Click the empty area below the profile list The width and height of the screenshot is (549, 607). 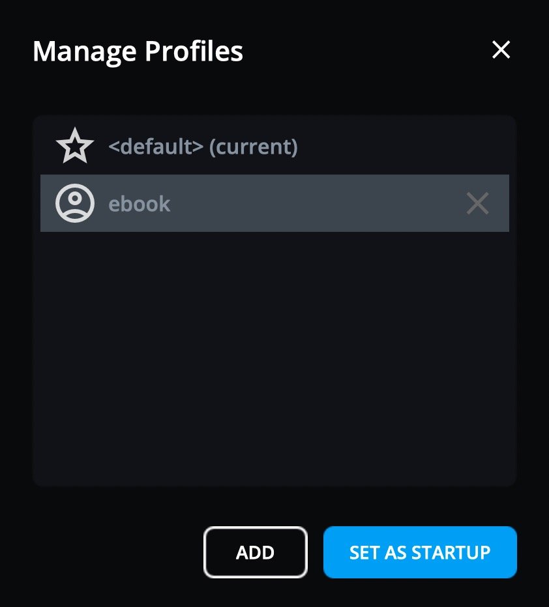(x=274, y=358)
